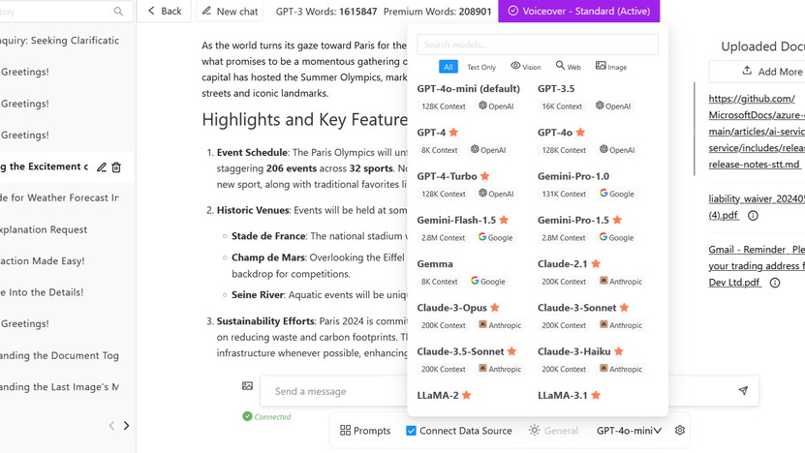This screenshot has width=805, height=453.
Task: Go to next page of chat history
Action: point(126,425)
